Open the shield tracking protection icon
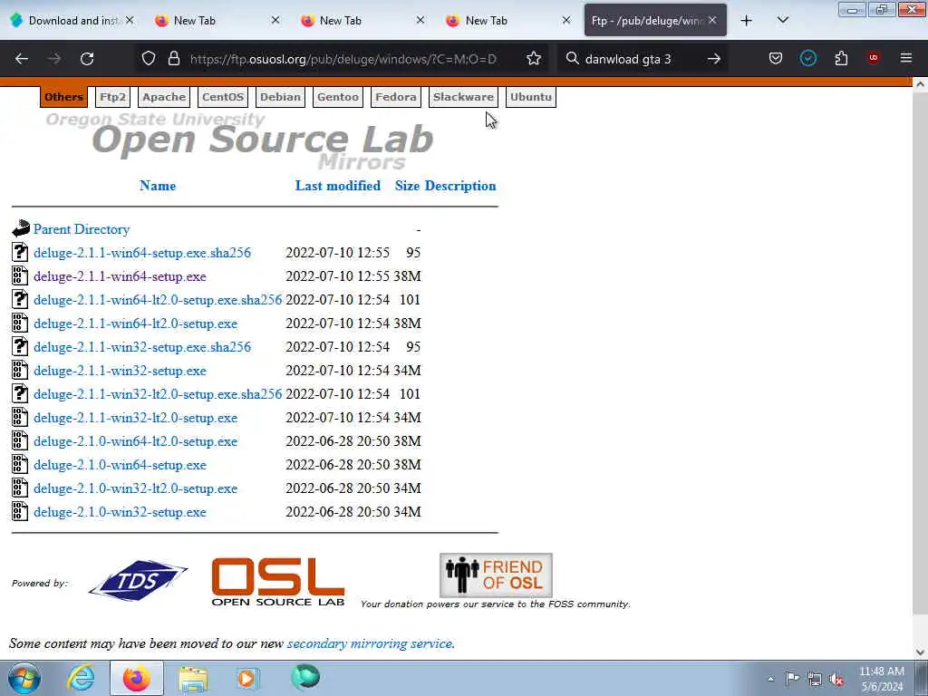928x696 pixels. point(149,59)
